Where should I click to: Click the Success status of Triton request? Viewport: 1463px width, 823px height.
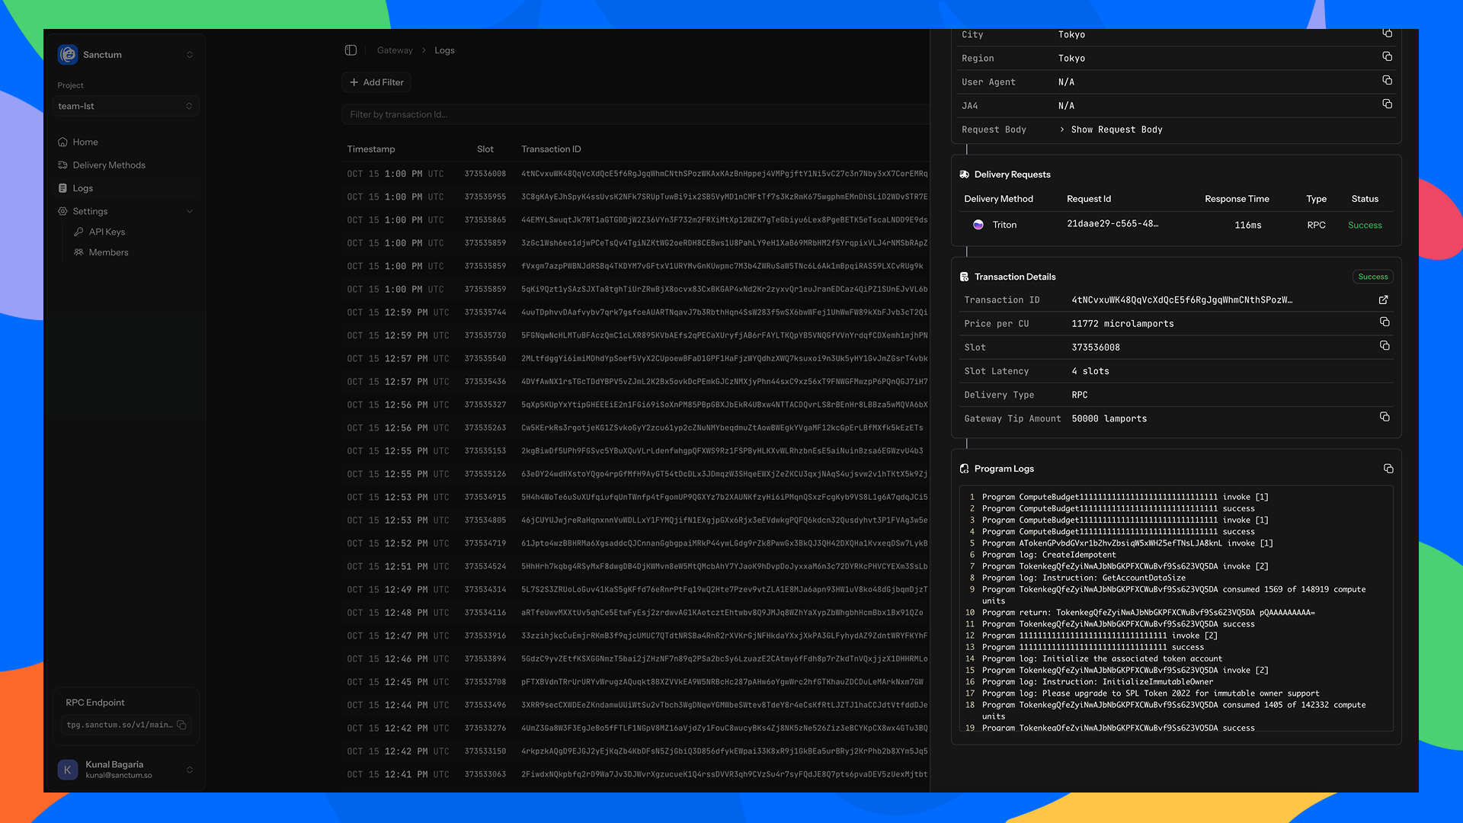[x=1365, y=226]
